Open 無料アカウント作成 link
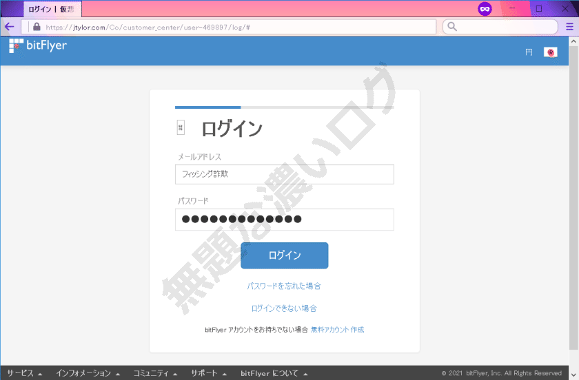Viewport: 579px width, 380px height. pyautogui.click(x=338, y=330)
